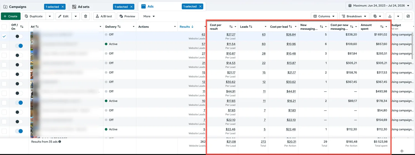This screenshot has width=415, height=155.
Task: Sort by Cost per result arrows
Action: pyautogui.click(x=231, y=27)
